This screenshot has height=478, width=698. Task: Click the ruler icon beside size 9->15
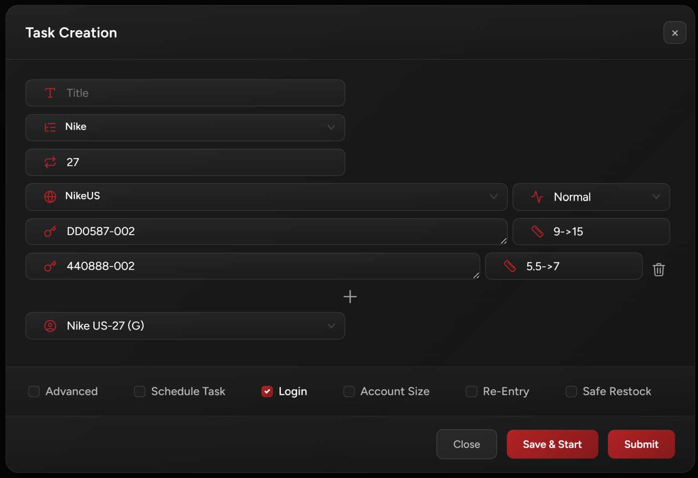click(537, 231)
